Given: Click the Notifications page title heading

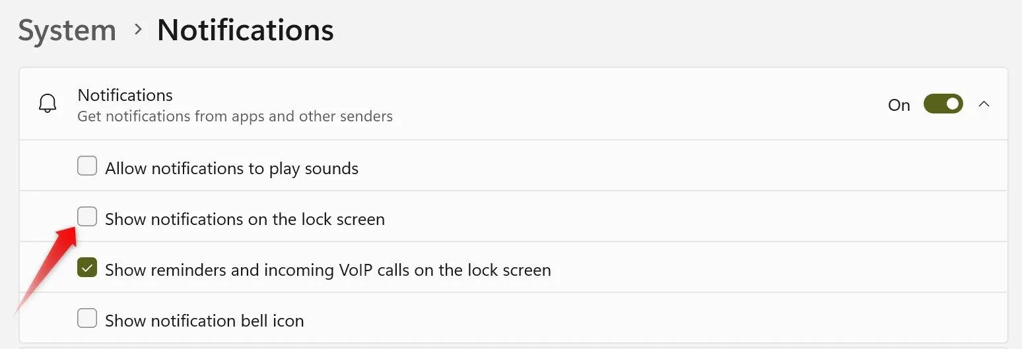Looking at the screenshot, I should click(x=245, y=30).
